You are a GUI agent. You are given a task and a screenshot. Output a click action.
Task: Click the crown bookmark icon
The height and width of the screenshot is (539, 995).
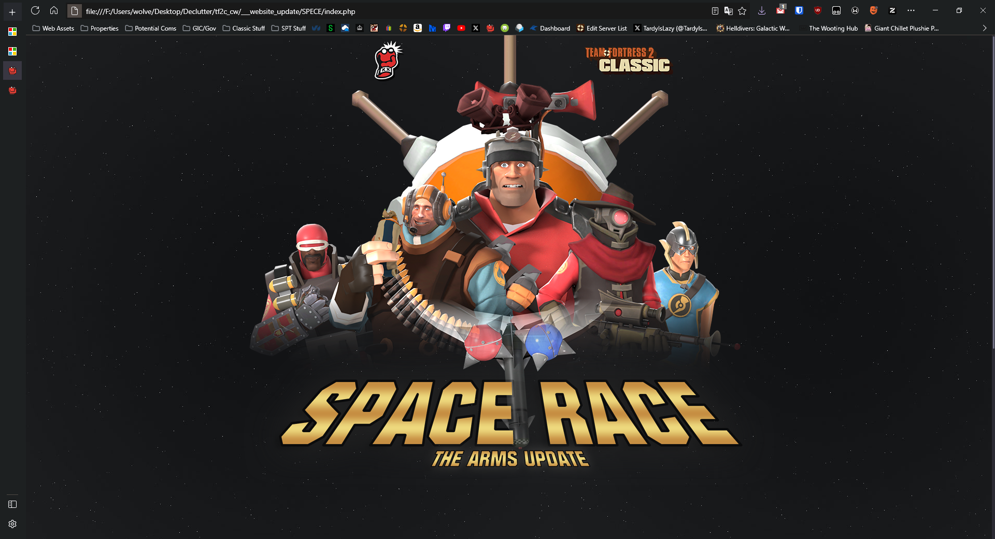[x=360, y=29]
